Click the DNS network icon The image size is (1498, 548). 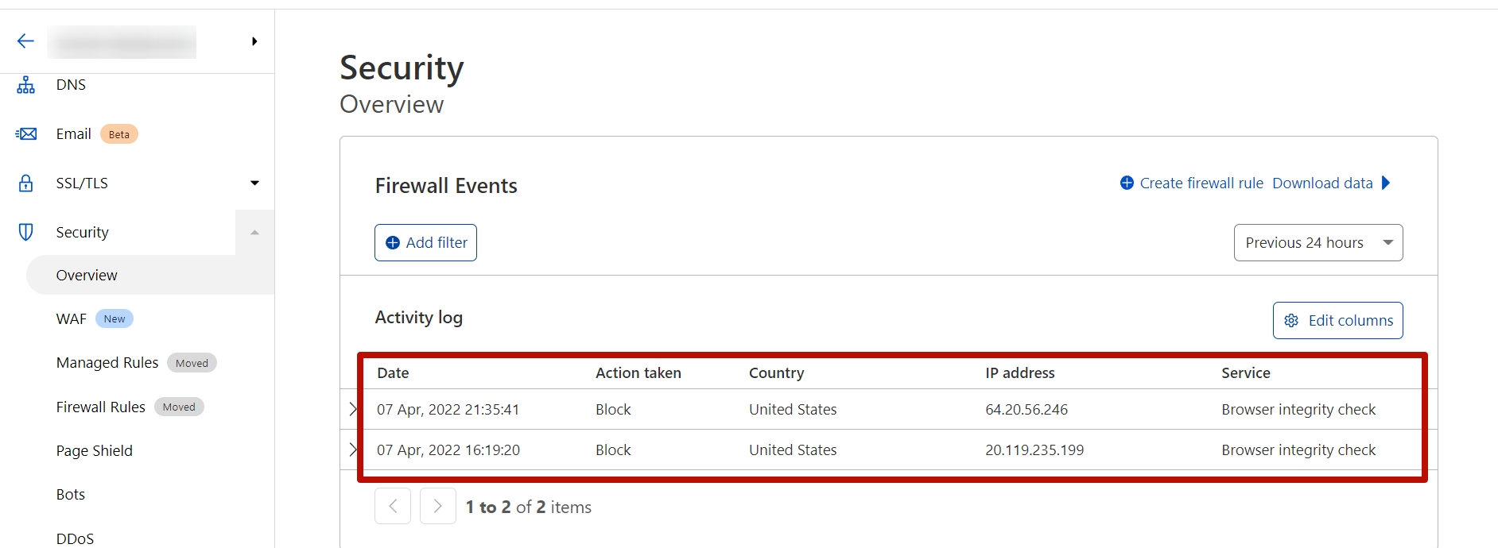pyautogui.click(x=26, y=85)
